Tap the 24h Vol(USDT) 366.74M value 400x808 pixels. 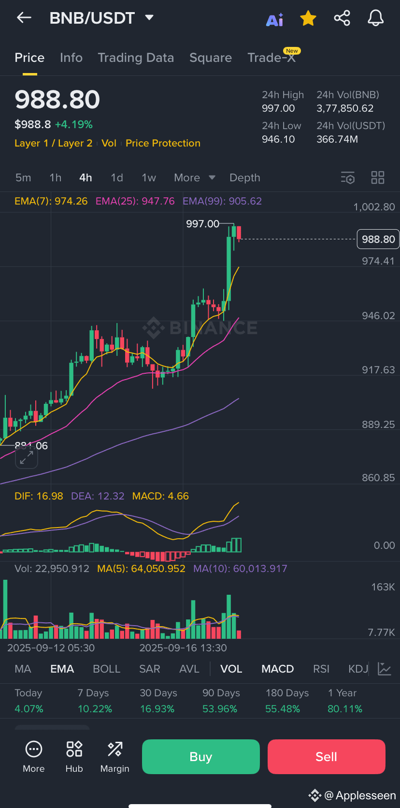click(x=337, y=139)
